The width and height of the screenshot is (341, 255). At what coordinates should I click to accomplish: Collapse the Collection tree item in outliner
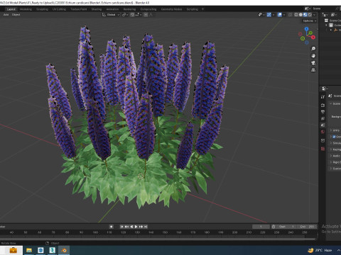[x=327, y=25]
